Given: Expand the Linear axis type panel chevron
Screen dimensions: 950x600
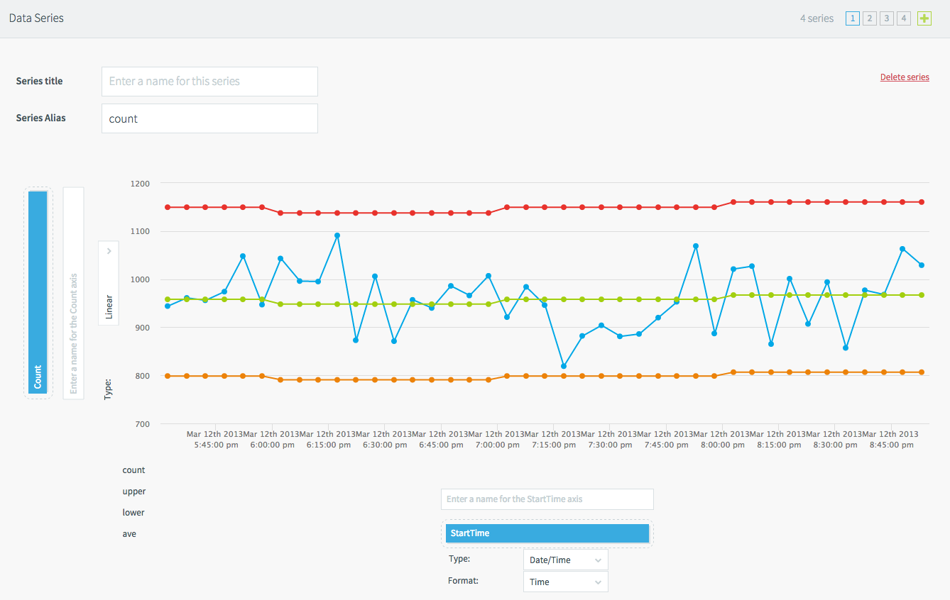Looking at the screenshot, I should click(x=108, y=250).
